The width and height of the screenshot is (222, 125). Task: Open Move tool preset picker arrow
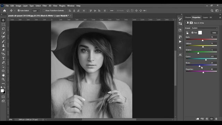15,11
